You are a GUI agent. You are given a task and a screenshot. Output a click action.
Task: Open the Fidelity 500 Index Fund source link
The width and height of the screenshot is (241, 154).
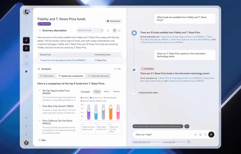click(x=141, y=142)
